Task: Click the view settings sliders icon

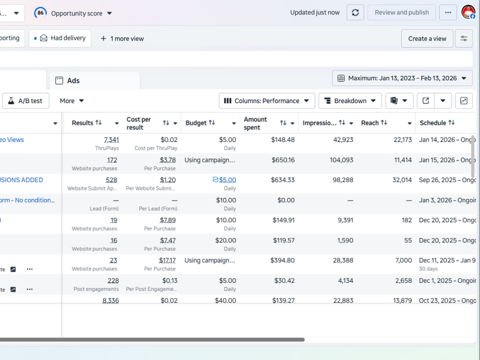Action: (x=464, y=38)
